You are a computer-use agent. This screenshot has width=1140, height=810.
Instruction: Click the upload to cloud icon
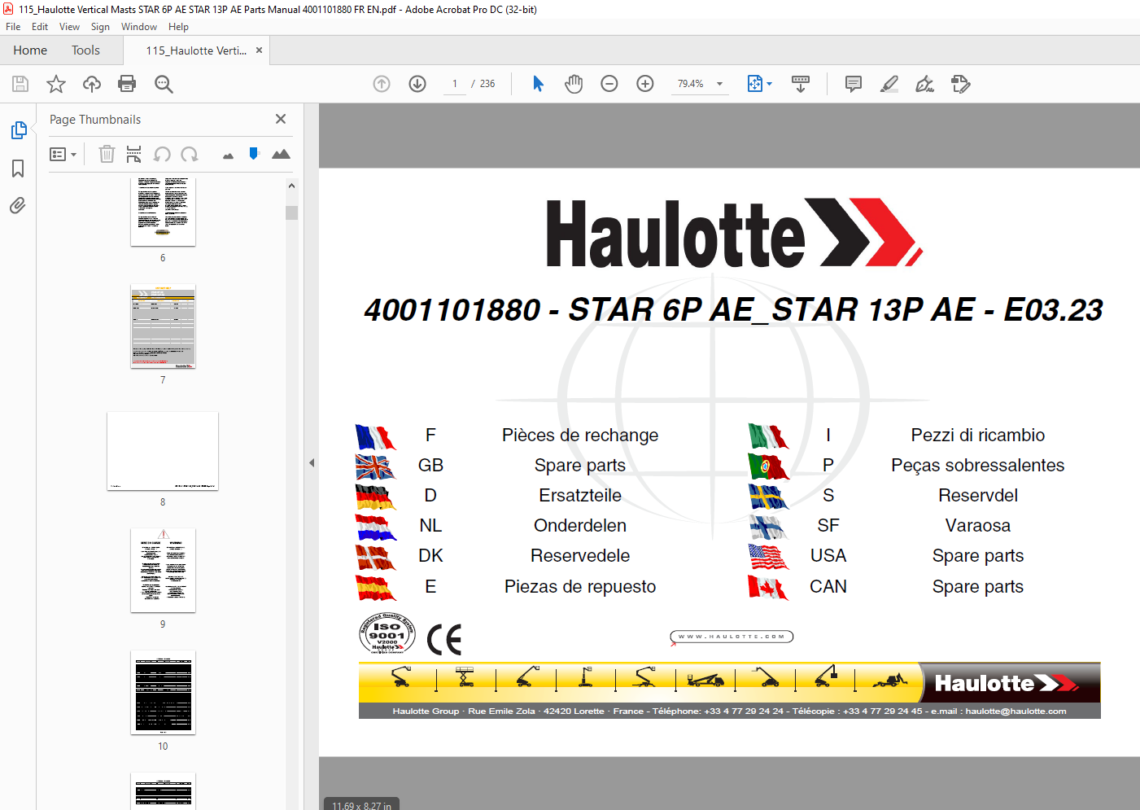pyautogui.click(x=92, y=84)
